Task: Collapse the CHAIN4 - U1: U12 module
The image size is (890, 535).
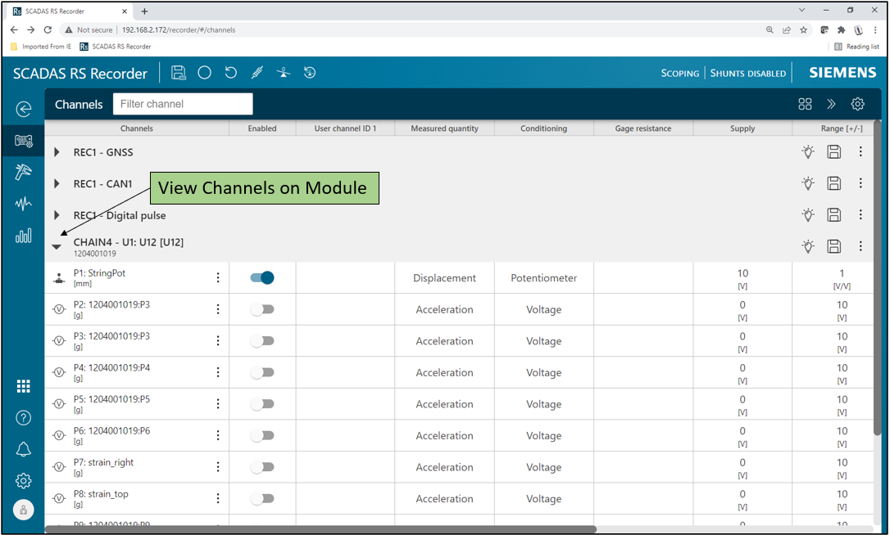Action: 57,246
